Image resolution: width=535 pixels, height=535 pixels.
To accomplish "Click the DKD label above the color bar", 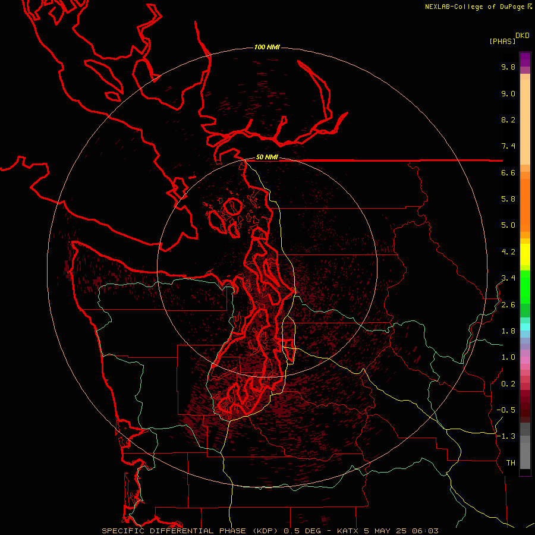I will 523,36.
